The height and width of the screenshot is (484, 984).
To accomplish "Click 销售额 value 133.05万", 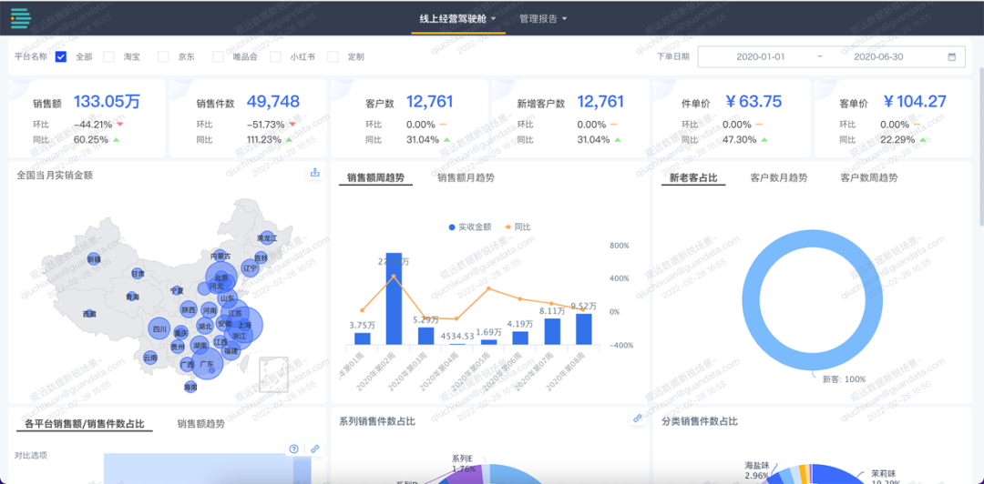I will (107, 101).
